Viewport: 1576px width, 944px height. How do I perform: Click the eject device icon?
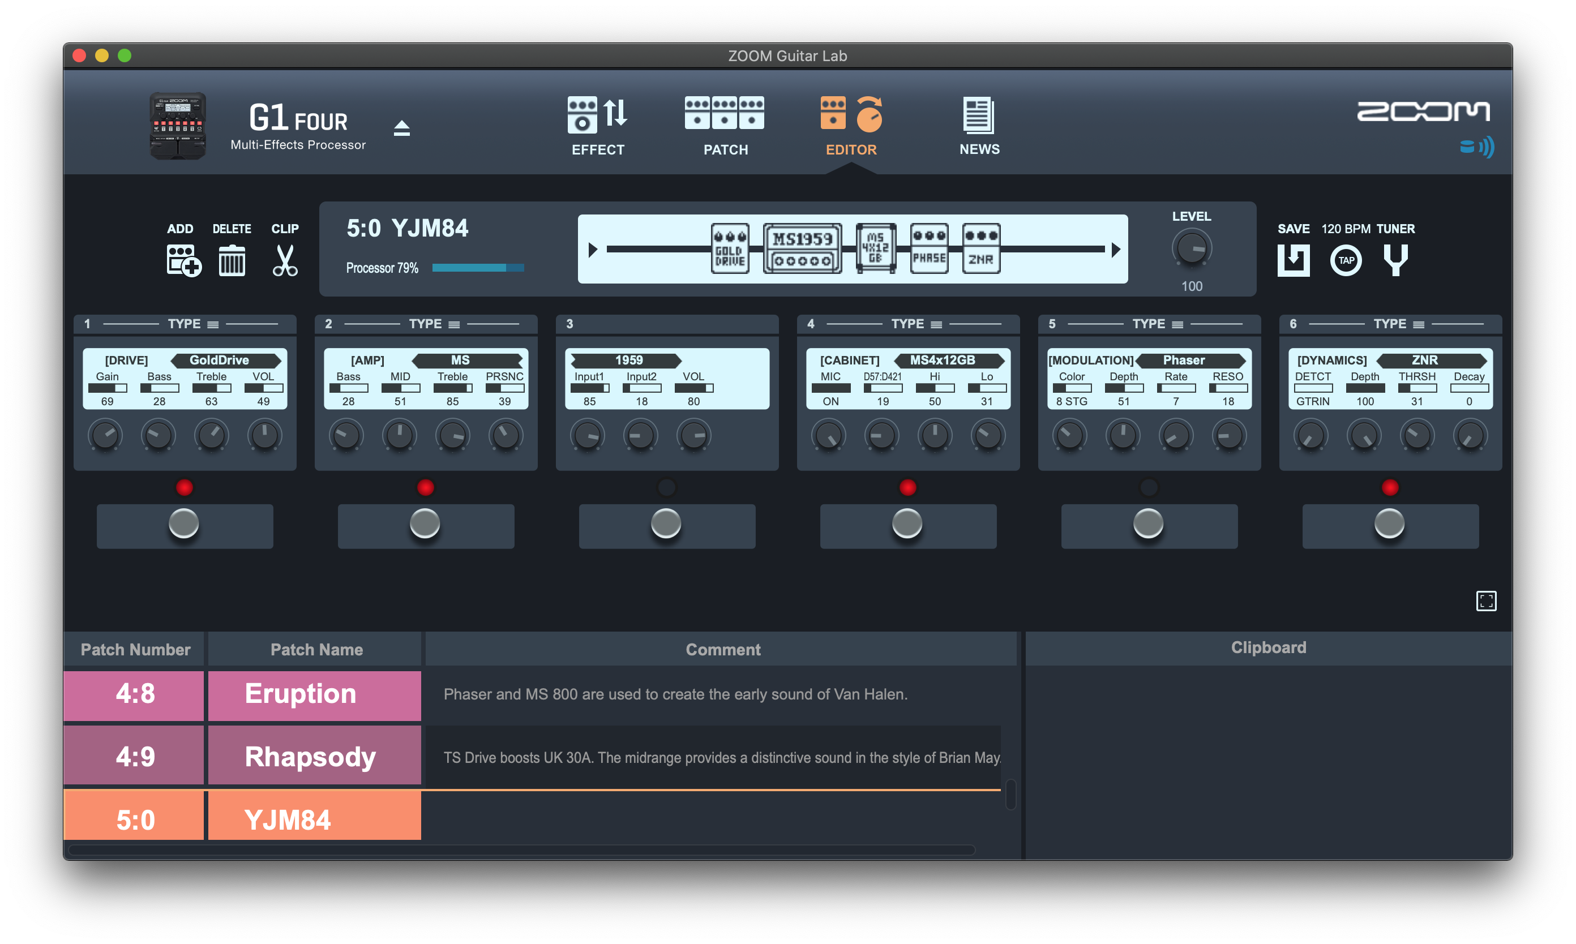[401, 128]
